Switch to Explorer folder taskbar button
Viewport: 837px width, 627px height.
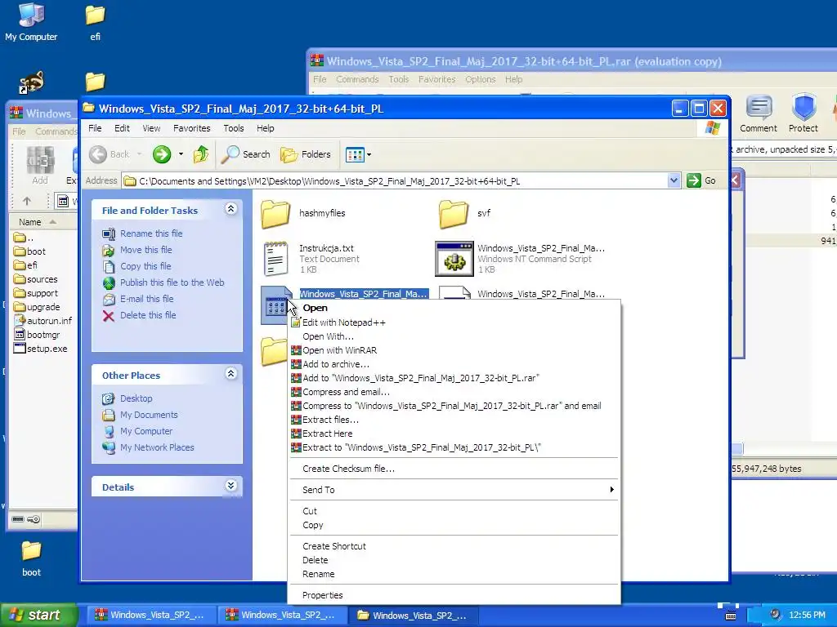(412, 616)
